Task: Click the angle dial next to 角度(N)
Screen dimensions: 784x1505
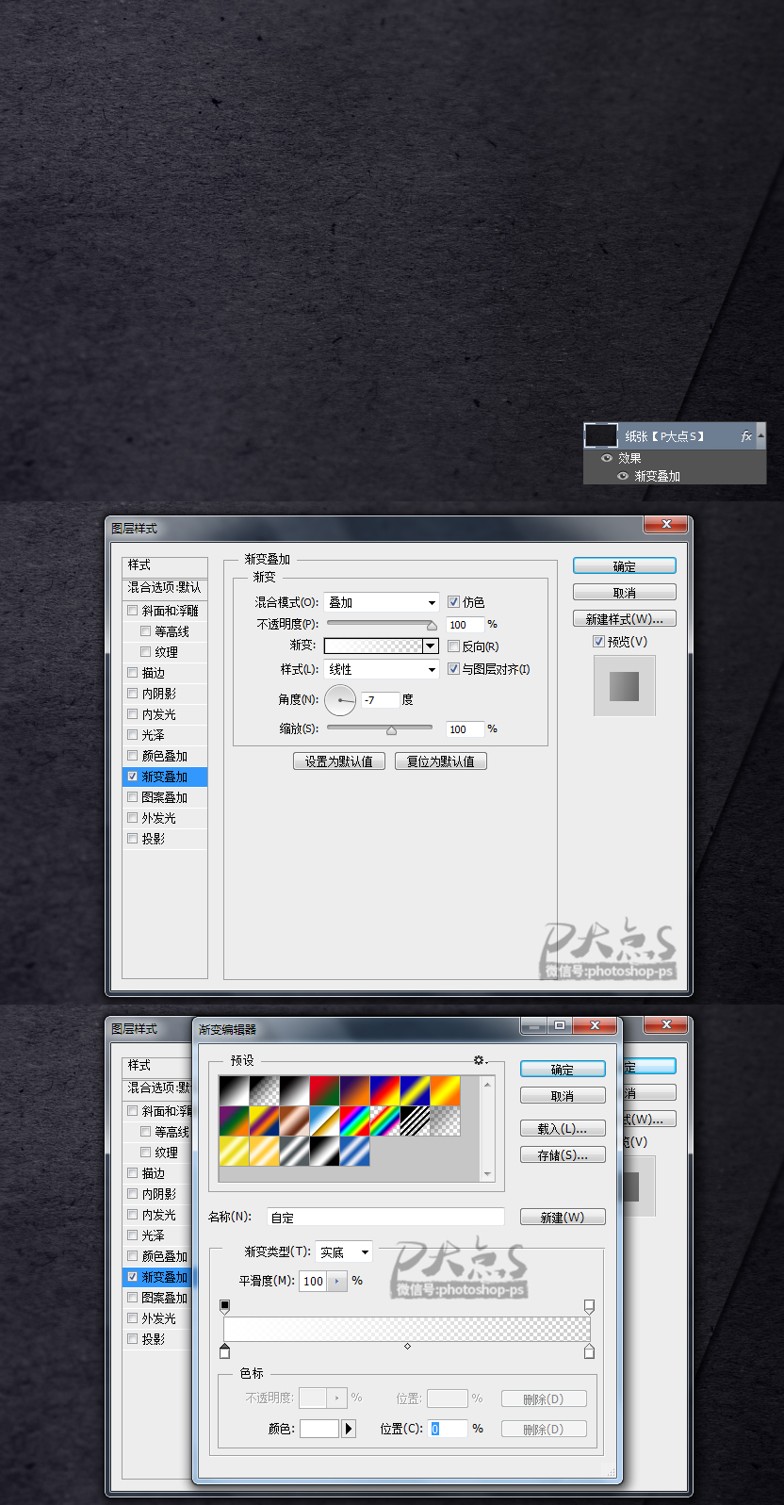Action: 340,699
